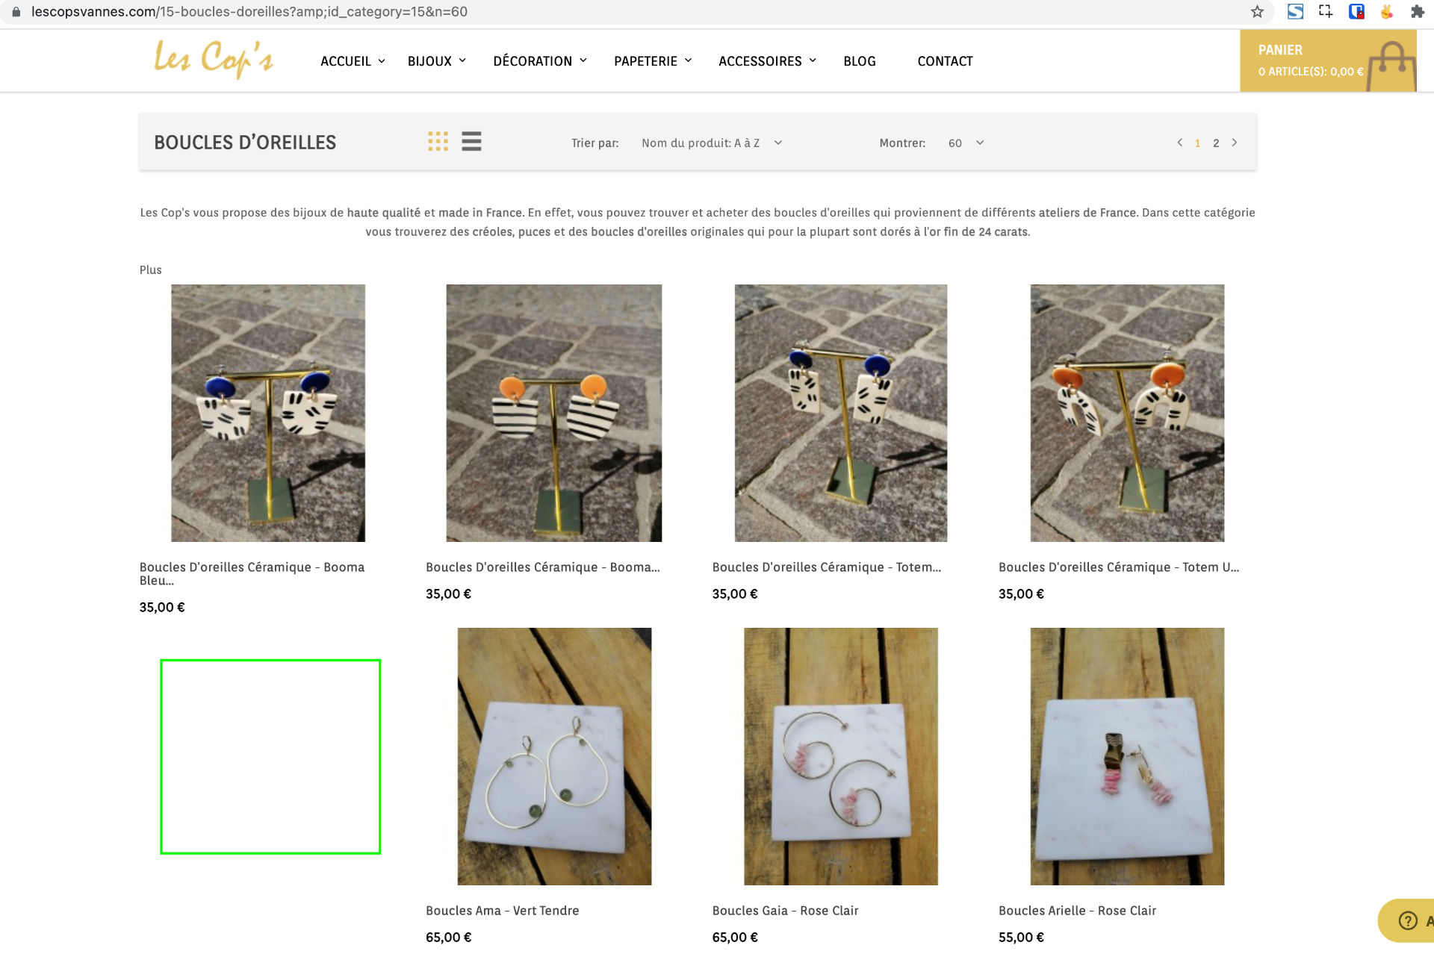
Task: Open the Boucles Céramique Totem… truncated title link
Action: pyautogui.click(x=827, y=567)
